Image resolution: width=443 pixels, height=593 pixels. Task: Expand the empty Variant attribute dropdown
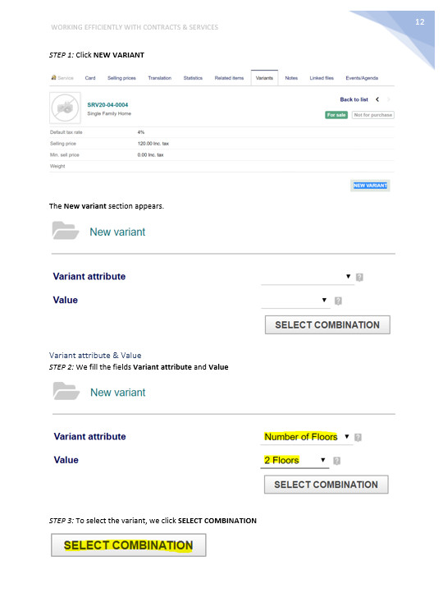coord(308,278)
